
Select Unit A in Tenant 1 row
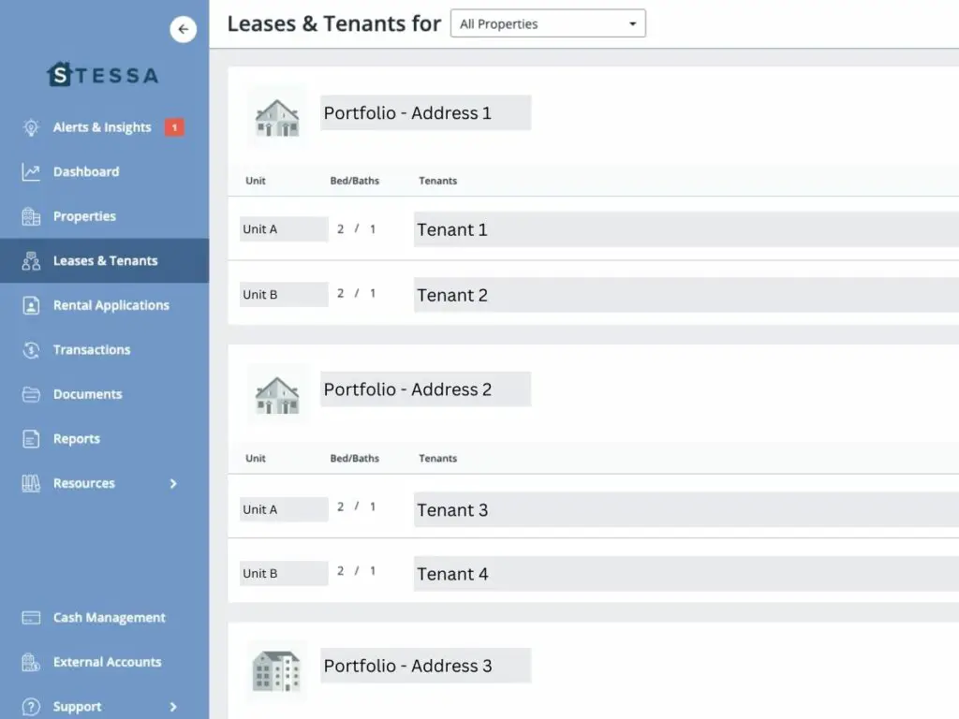pos(284,229)
